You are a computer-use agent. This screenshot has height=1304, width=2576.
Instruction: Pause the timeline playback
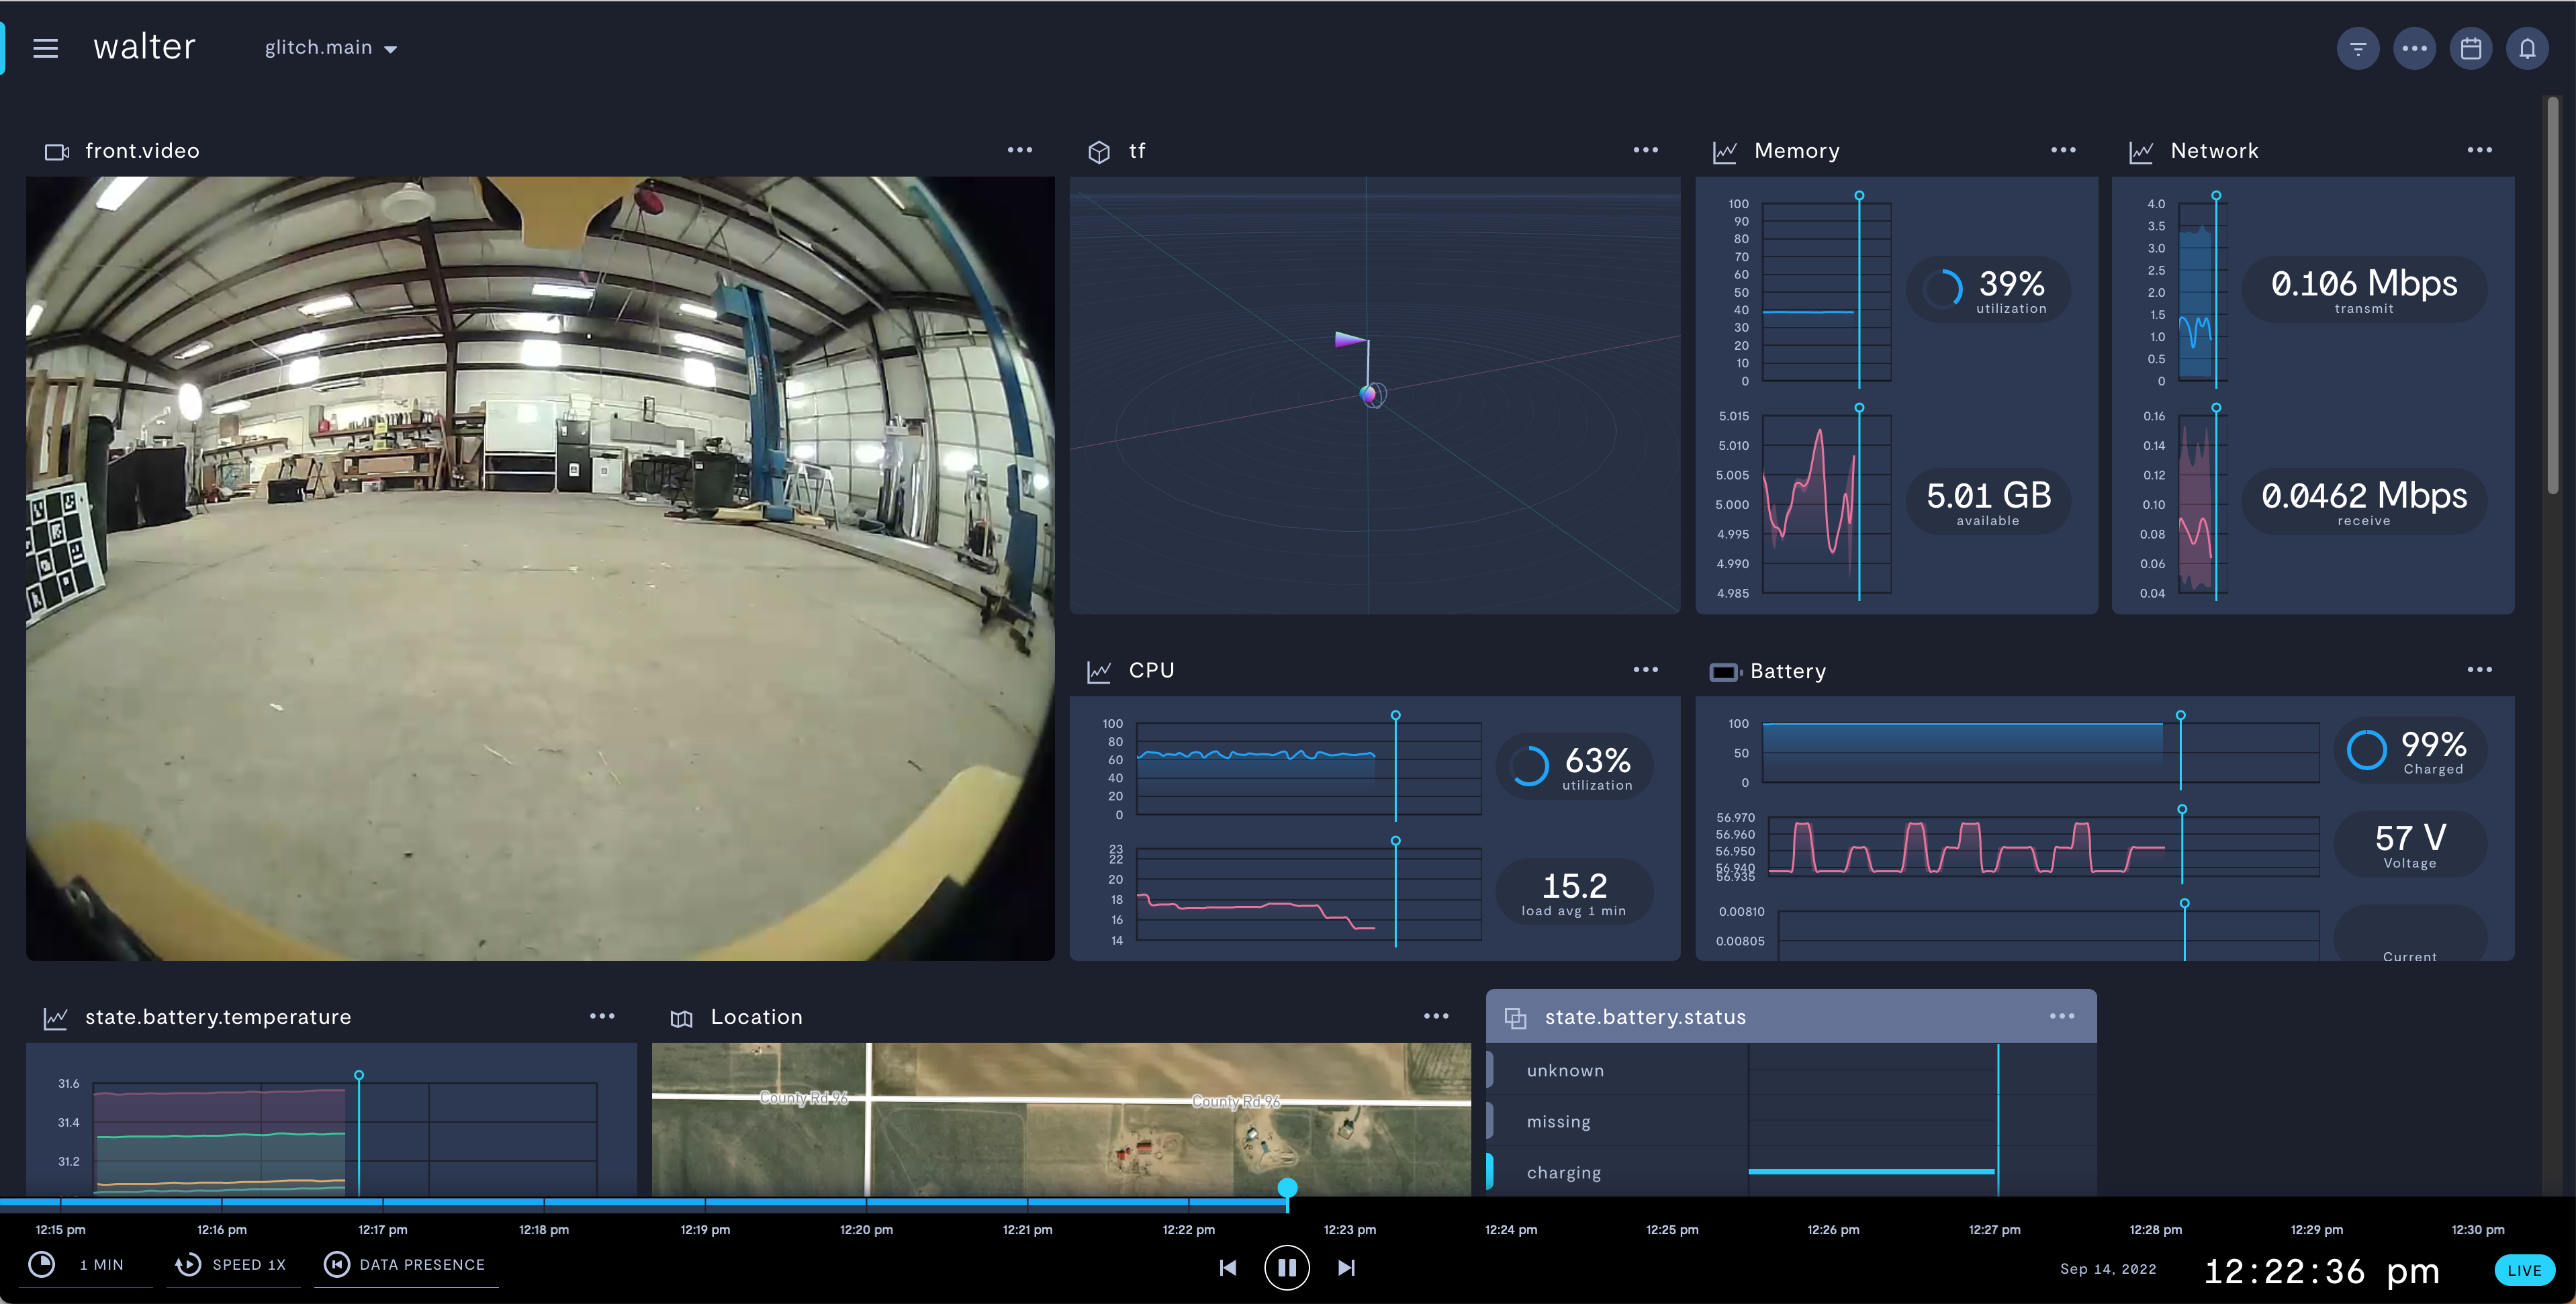coord(1286,1267)
